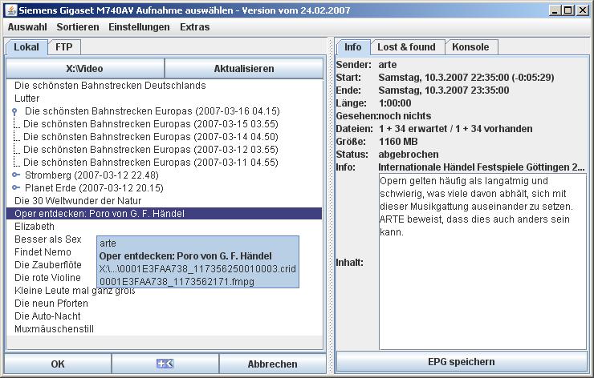Click the Länge value 1:00:00

point(395,103)
